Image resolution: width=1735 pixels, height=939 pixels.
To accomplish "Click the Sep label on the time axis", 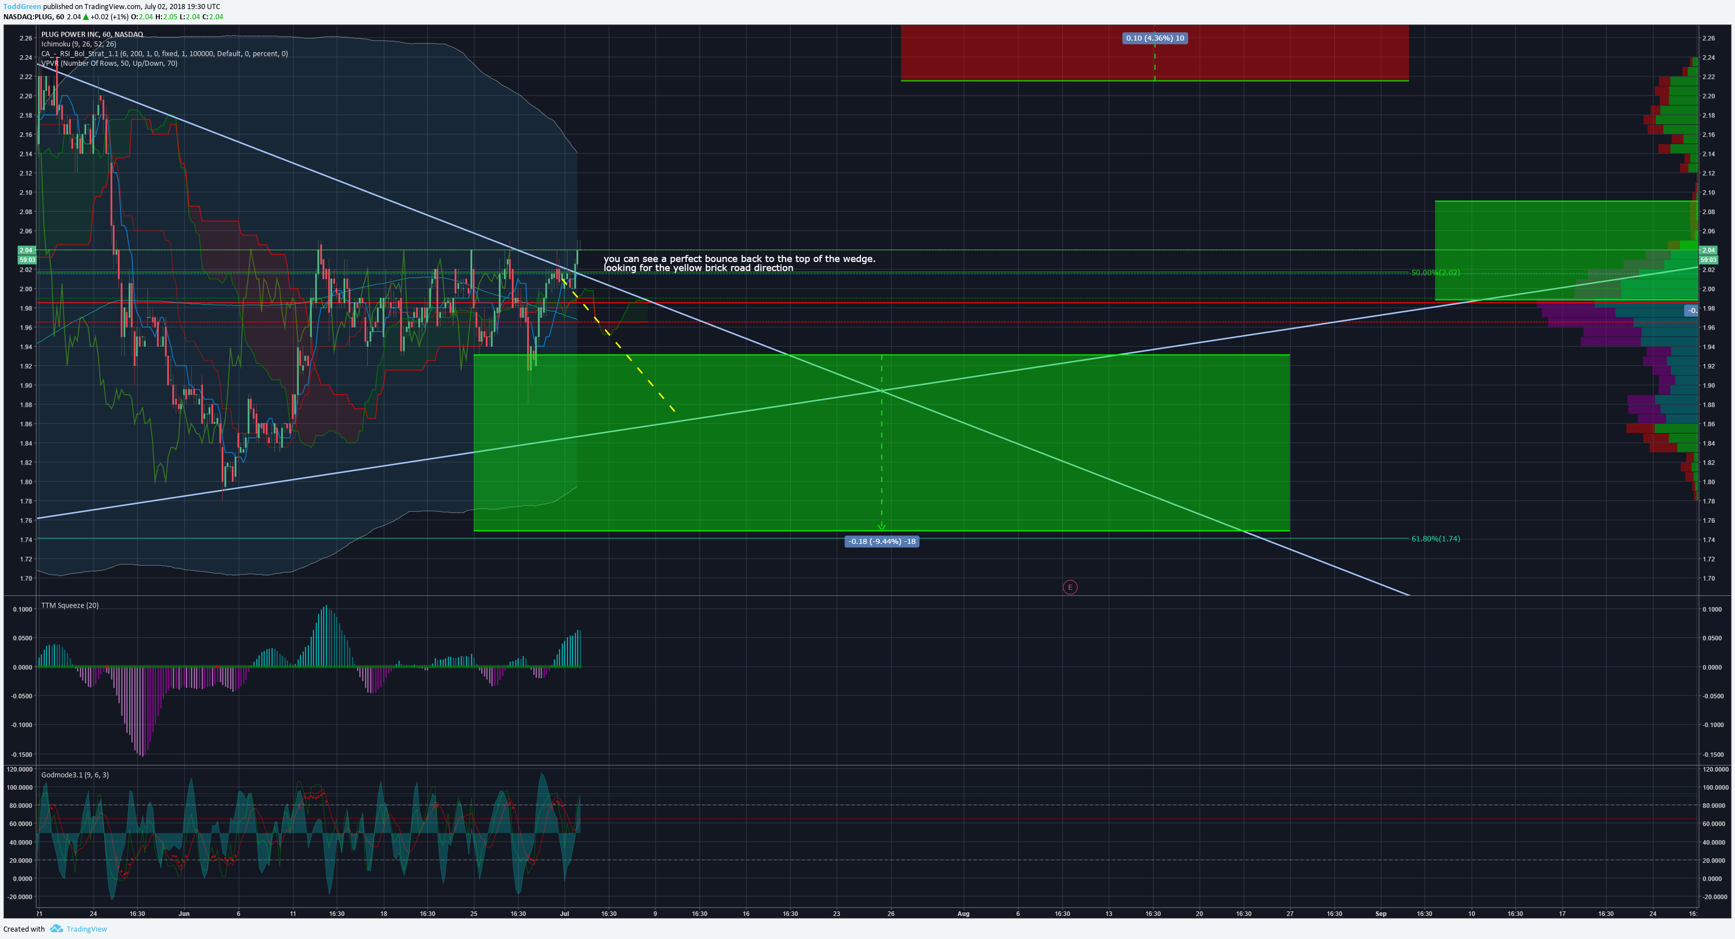I will [1381, 914].
